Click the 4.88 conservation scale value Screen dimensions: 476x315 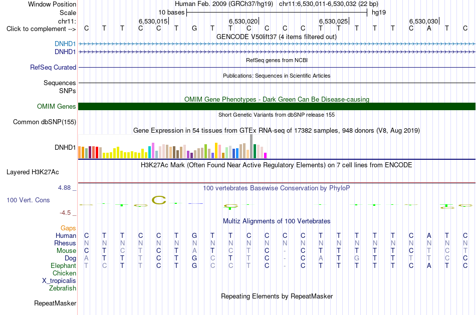click(64, 188)
